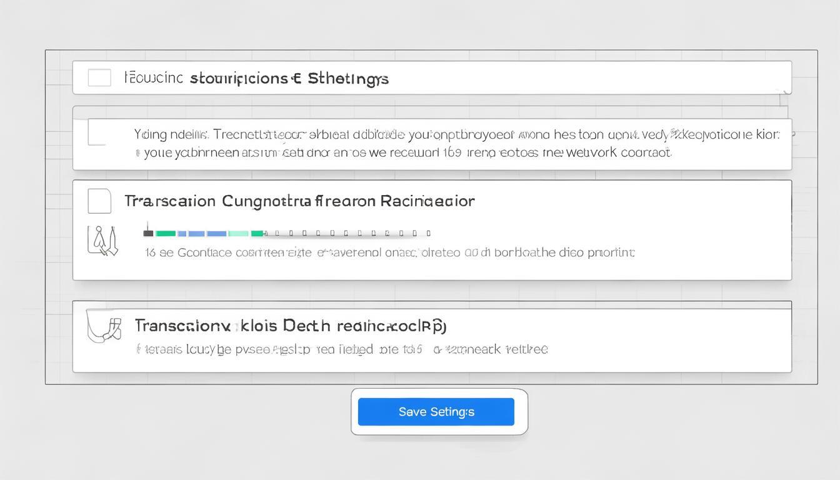Click the last green segment before the dotted ticks

tap(257, 233)
